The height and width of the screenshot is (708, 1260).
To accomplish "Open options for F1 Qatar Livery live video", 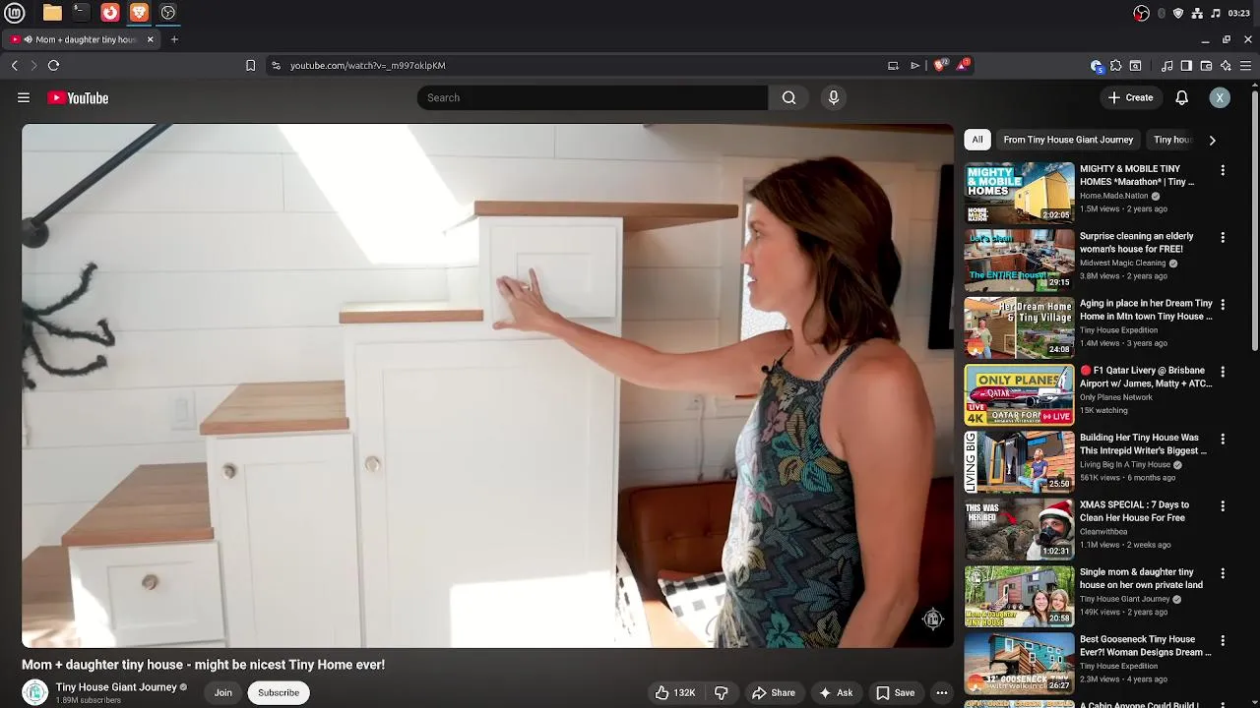I will 1223,372.
